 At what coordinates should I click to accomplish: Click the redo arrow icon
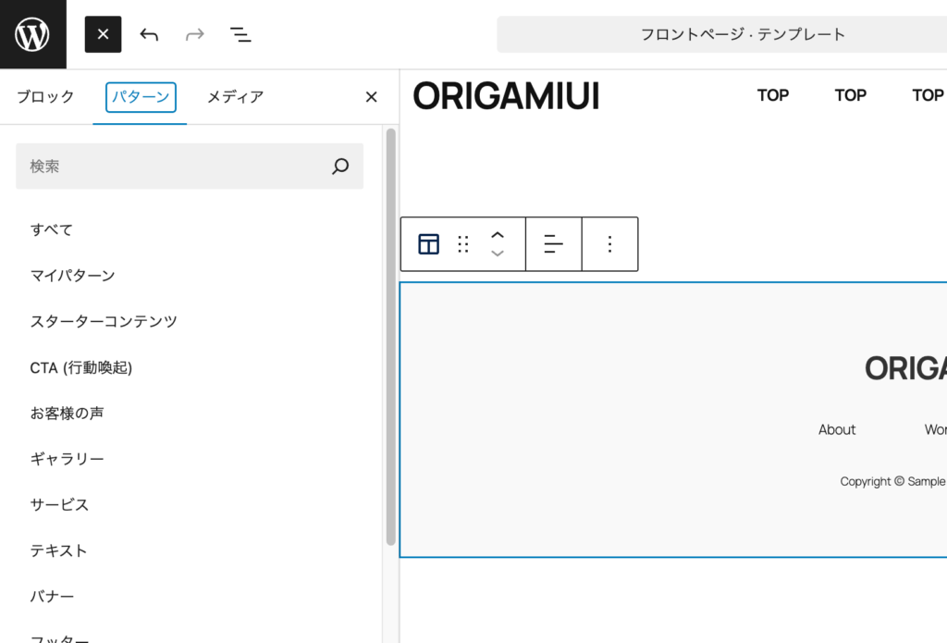click(194, 34)
